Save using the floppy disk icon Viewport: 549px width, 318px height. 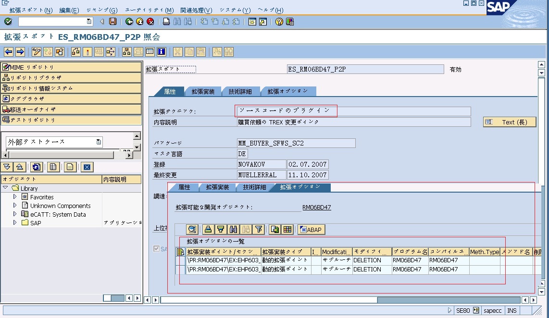113,22
